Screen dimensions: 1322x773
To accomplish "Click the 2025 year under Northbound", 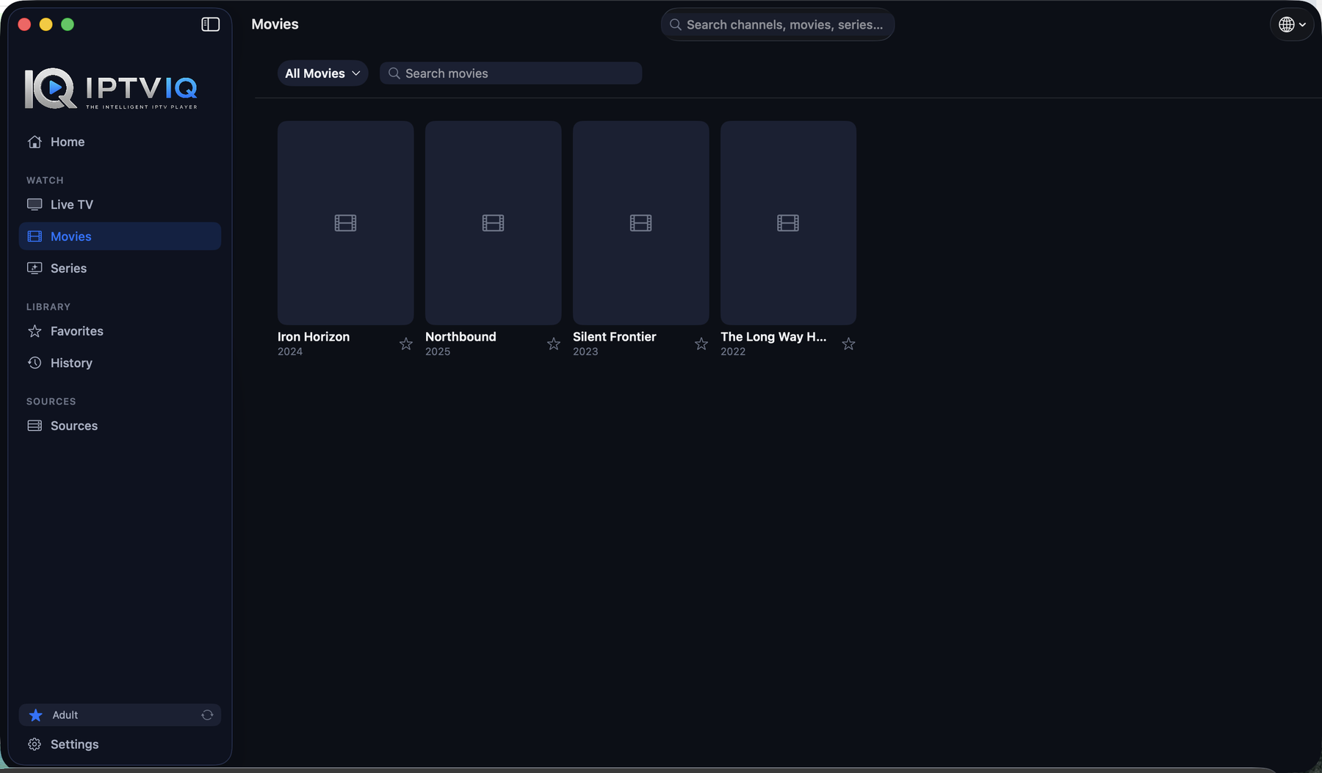I will [438, 352].
